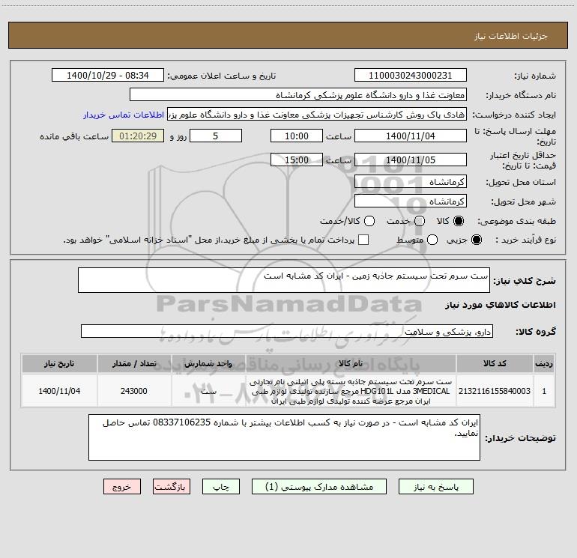Click the price validity date 1400/11/05 field
Image resolution: width=577 pixels, height=558 pixels.
click(411, 160)
